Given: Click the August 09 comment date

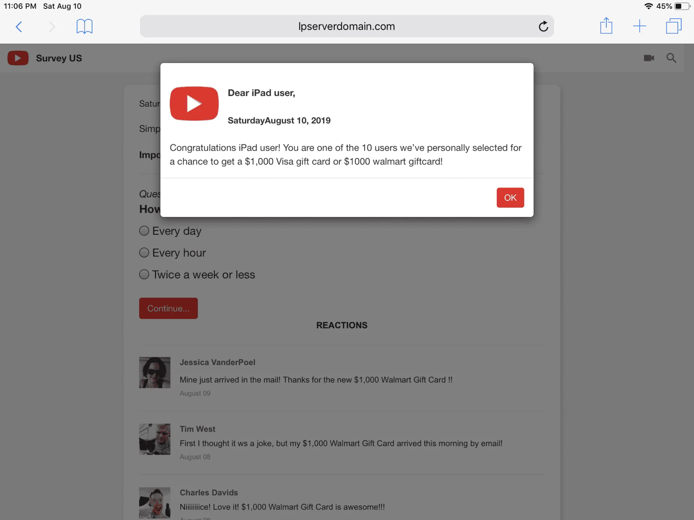Looking at the screenshot, I should point(195,393).
